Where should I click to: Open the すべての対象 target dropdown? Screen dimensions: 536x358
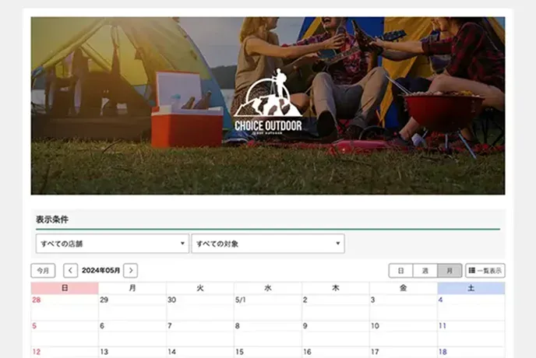click(268, 244)
